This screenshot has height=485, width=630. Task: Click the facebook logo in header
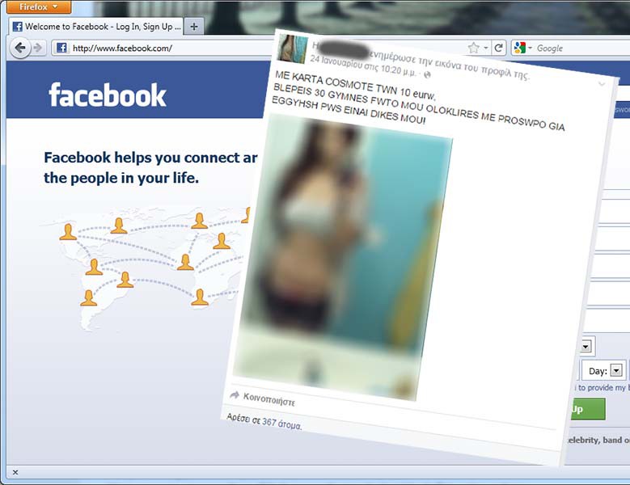(x=107, y=95)
